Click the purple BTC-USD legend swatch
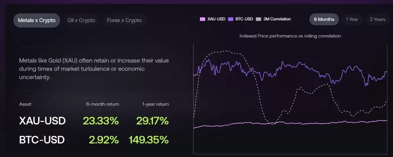 click(231, 19)
